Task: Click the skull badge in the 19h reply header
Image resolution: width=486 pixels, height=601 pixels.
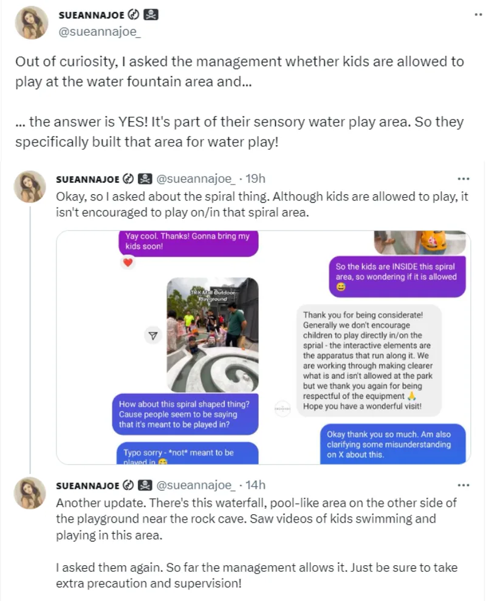Action: [x=145, y=179]
